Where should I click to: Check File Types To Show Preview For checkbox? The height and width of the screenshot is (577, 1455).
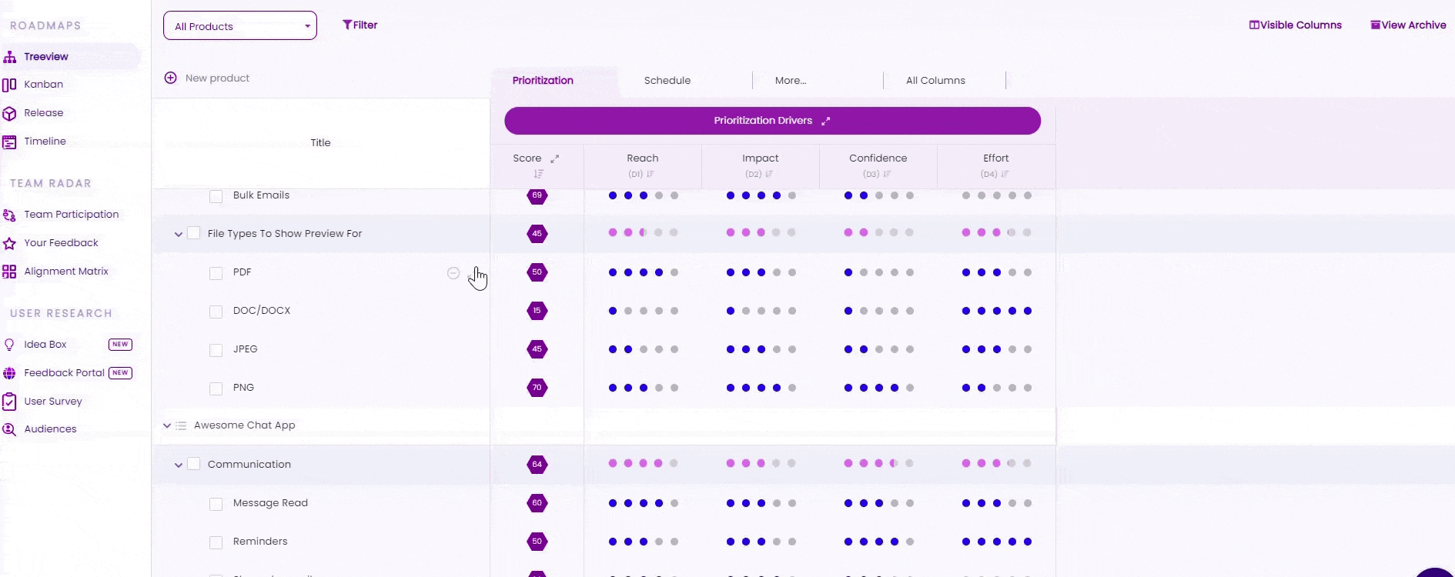pos(194,233)
